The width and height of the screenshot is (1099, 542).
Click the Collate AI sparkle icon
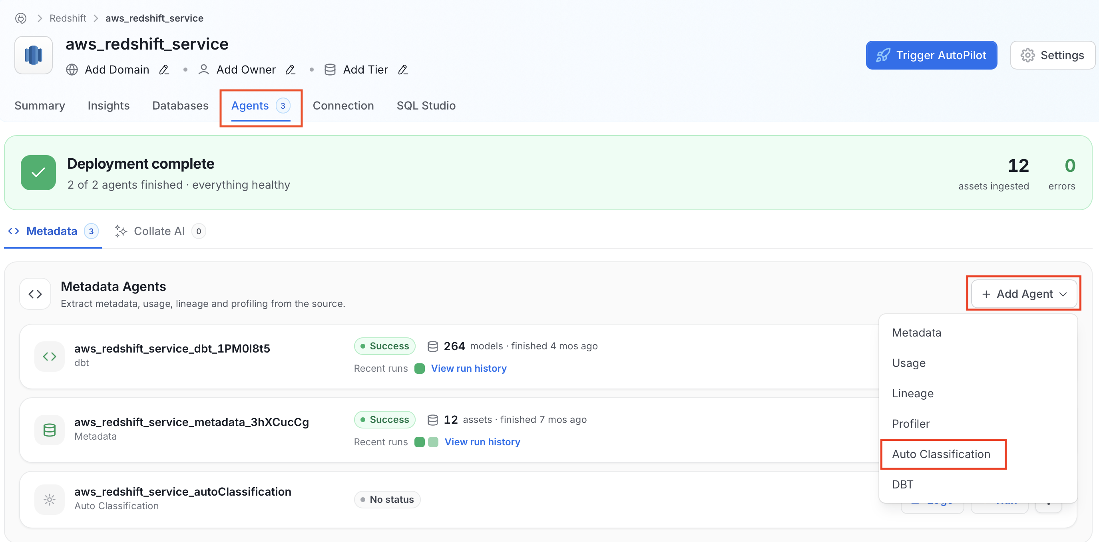121,231
